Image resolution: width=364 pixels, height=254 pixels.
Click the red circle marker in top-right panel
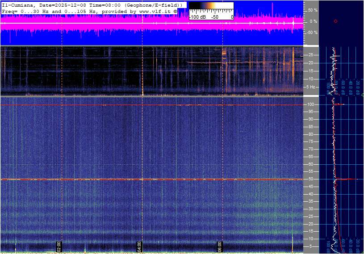[335, 21]
